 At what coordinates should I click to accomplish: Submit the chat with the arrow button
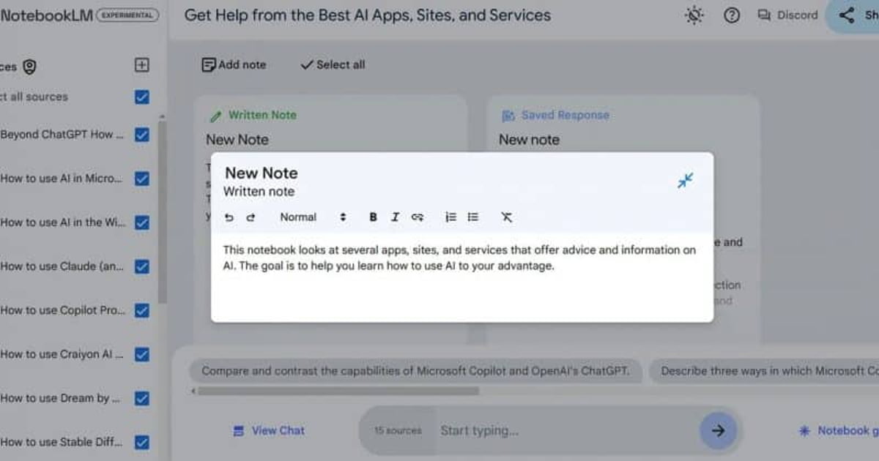tap(718, 431)
